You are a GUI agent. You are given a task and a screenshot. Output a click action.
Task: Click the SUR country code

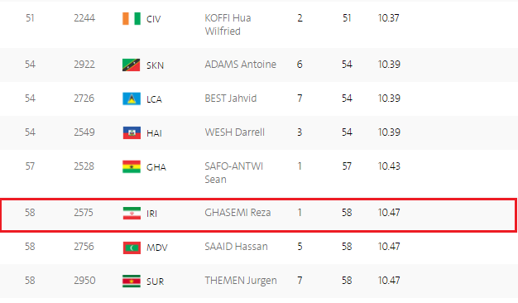tap(155, 281)
